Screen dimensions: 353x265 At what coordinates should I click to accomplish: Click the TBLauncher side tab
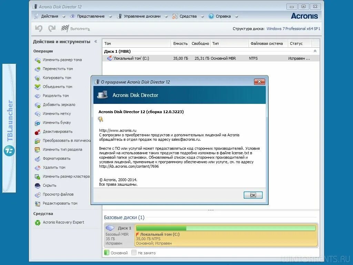[x=9, y=128]
